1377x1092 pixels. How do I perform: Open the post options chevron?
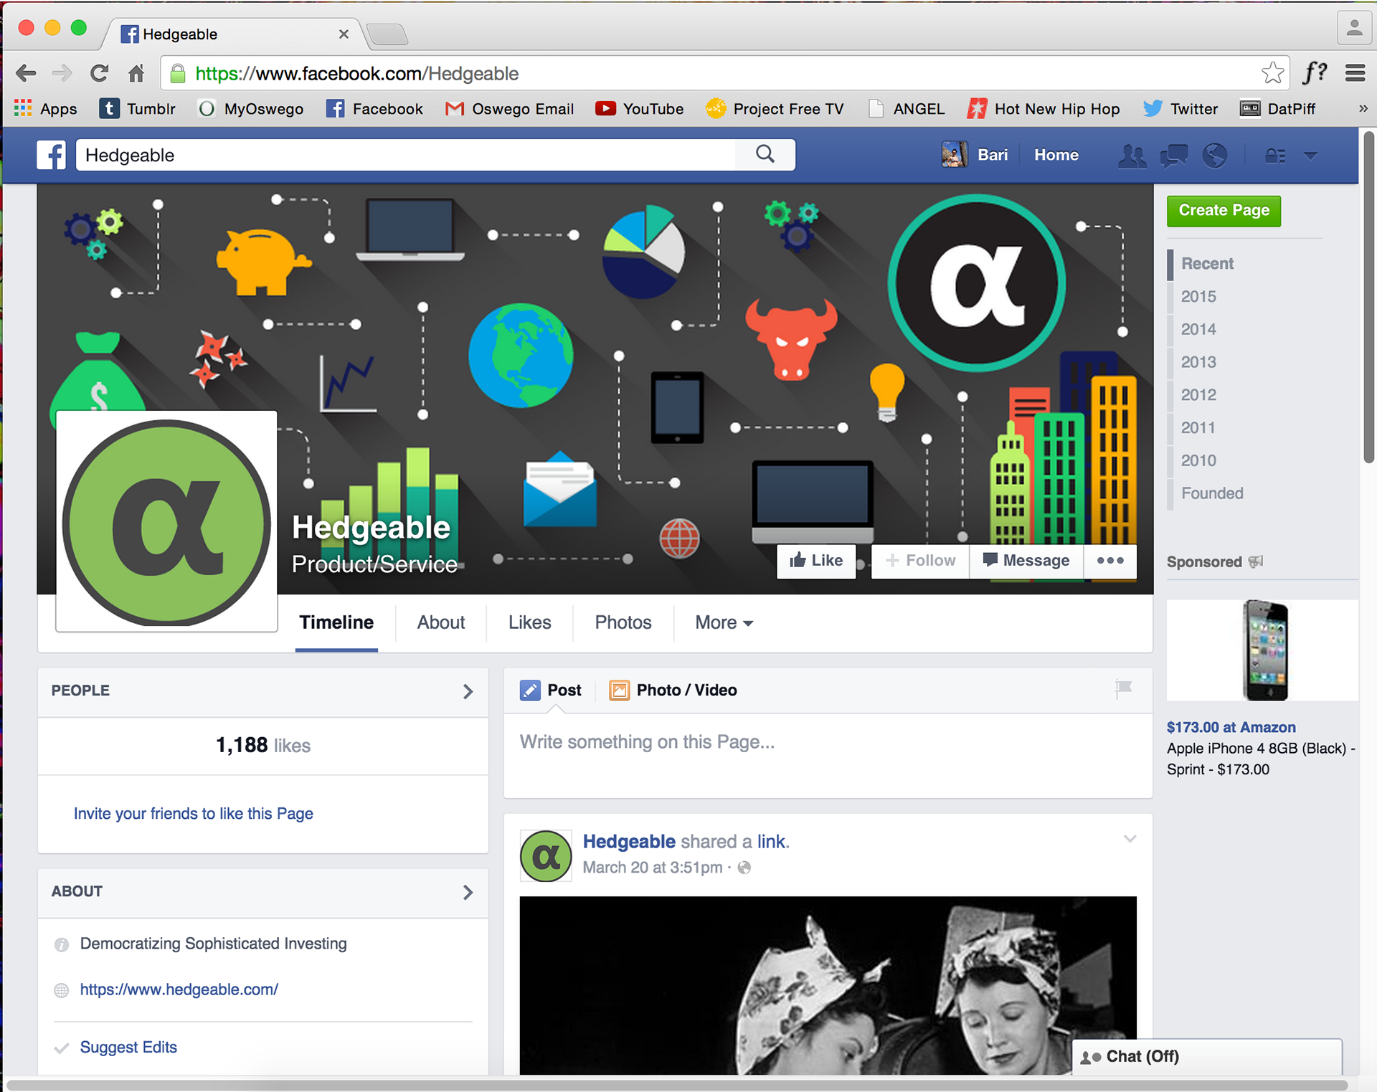(1130, 839)
